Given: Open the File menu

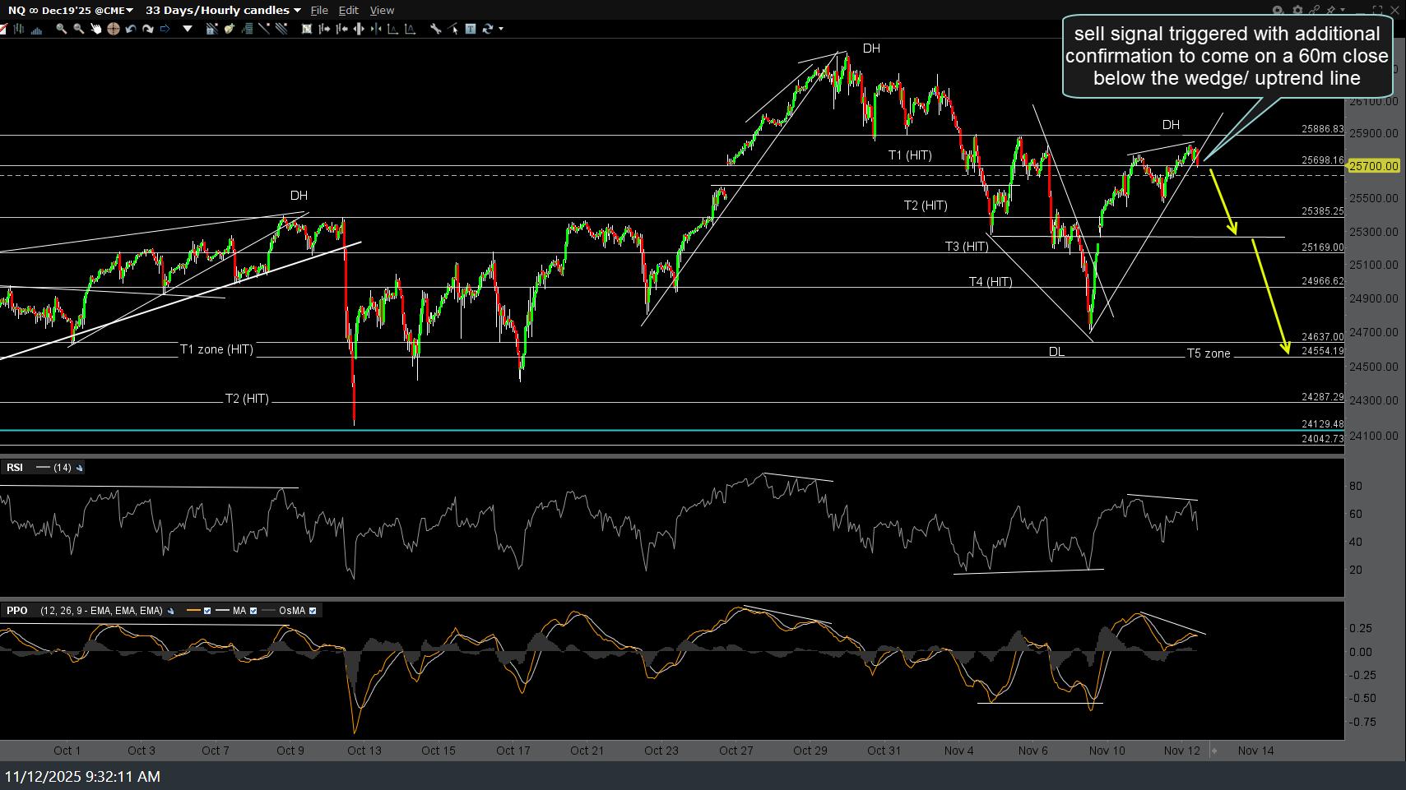Looking at the screenshot, I should point(318,10).
